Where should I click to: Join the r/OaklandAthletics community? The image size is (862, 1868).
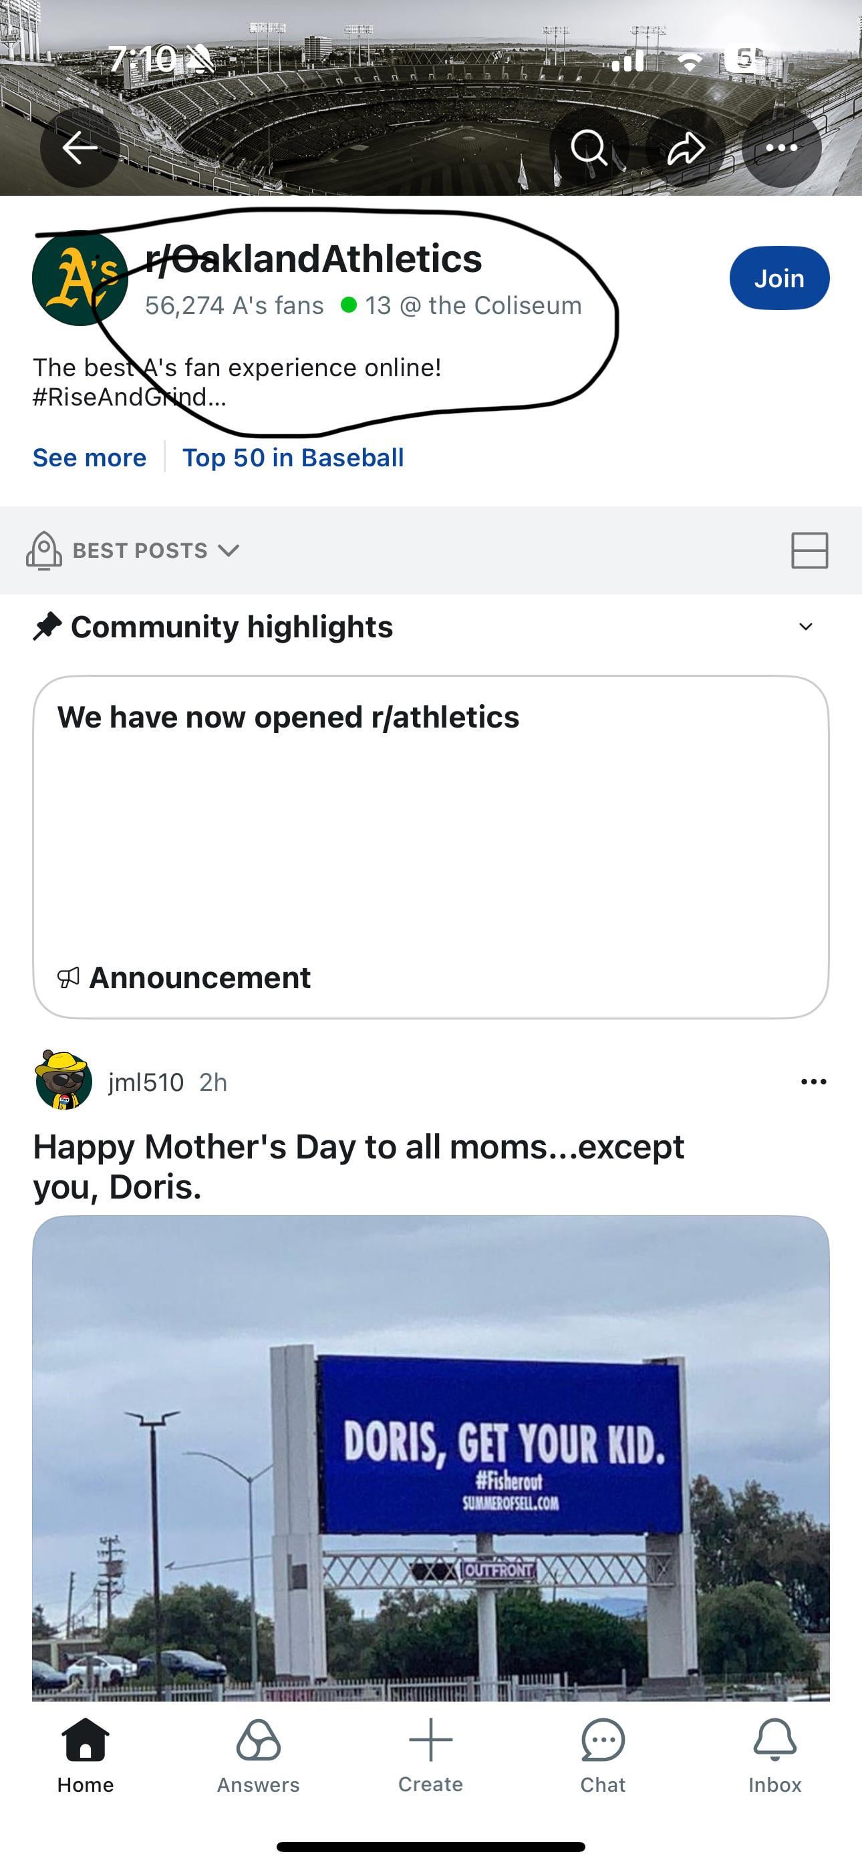(x=778, y=279)
